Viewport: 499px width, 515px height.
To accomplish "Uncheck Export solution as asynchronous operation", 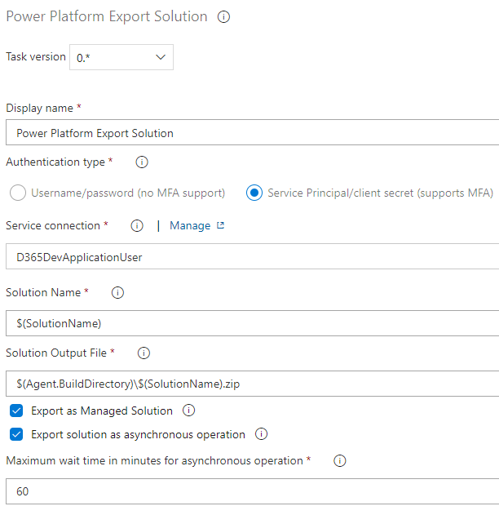I will tap(16, 434).
